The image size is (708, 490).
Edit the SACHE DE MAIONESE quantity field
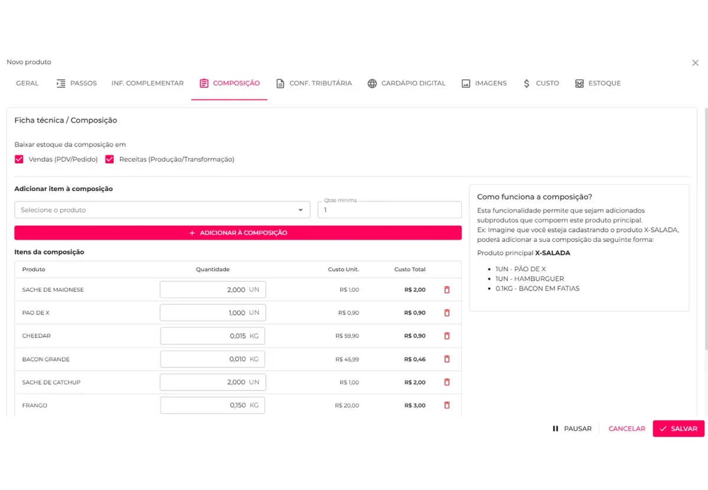(x=213, y=290)
